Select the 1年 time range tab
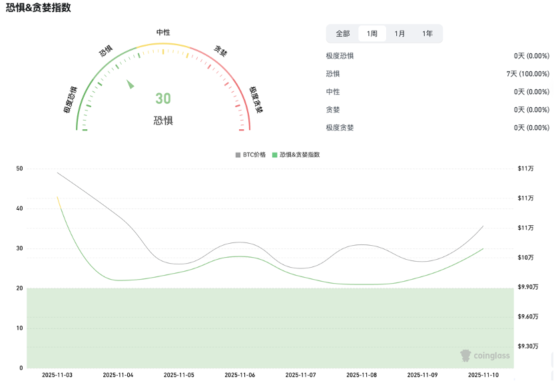Viewport: 554px width, 381px height. point(427,34)
